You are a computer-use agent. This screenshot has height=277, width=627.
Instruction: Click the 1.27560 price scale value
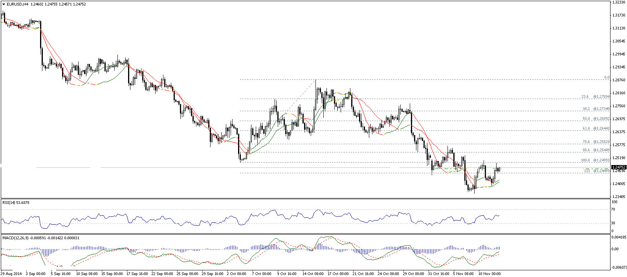click(x=619, y=106)
